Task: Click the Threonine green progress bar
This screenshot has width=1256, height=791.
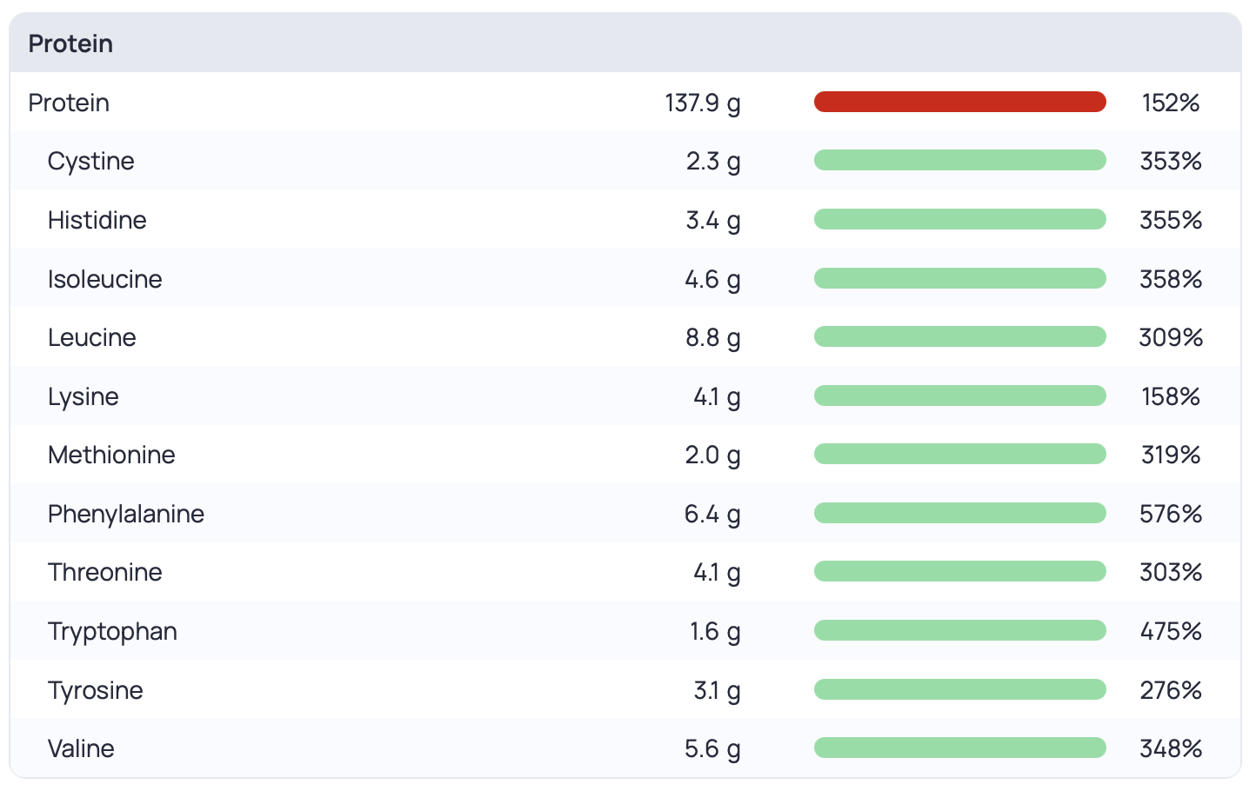Action: coord(959,572)
